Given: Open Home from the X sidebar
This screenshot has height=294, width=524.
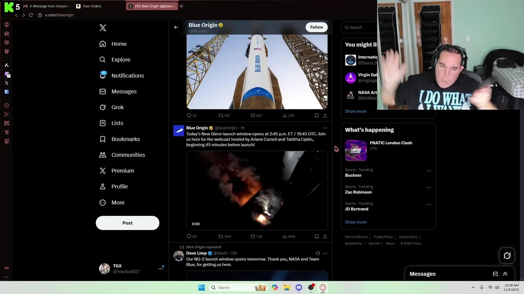Looking at the screenshot, I should click(113, 44).
